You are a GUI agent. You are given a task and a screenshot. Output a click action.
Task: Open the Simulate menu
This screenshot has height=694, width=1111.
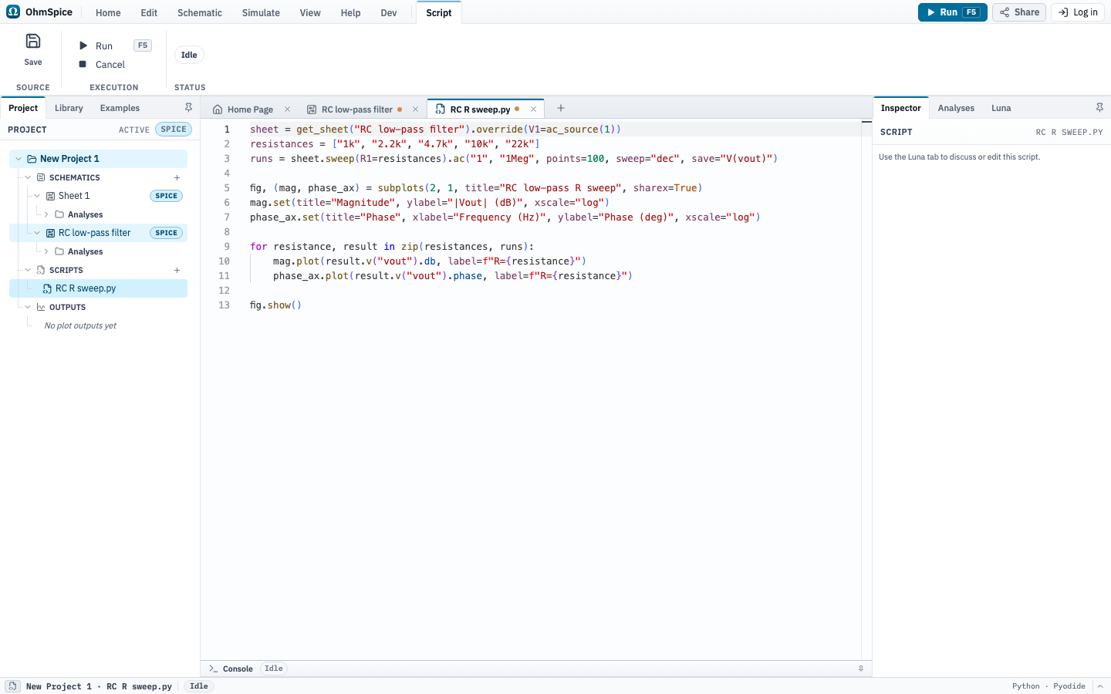pyautogui.click(x=261, y=13)
